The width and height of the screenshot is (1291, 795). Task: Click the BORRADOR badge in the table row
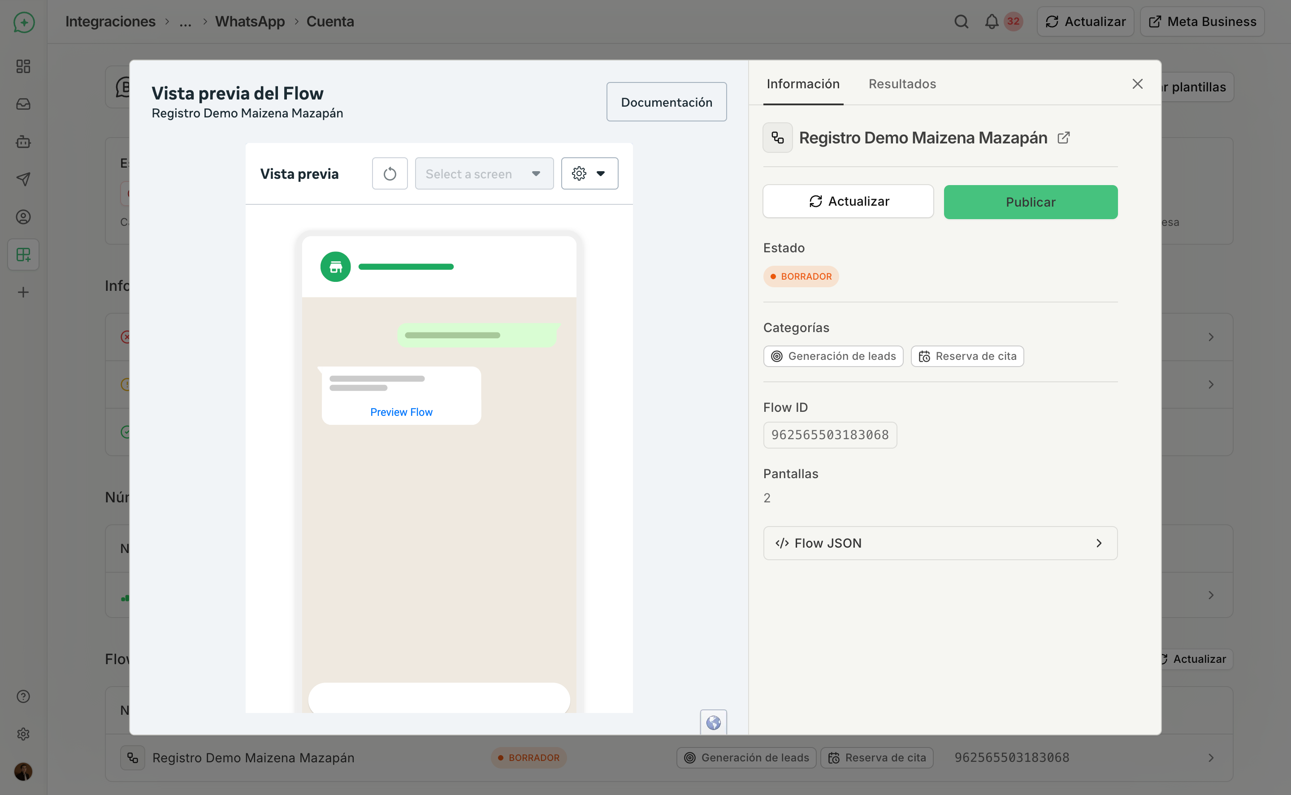coord(529,758)
